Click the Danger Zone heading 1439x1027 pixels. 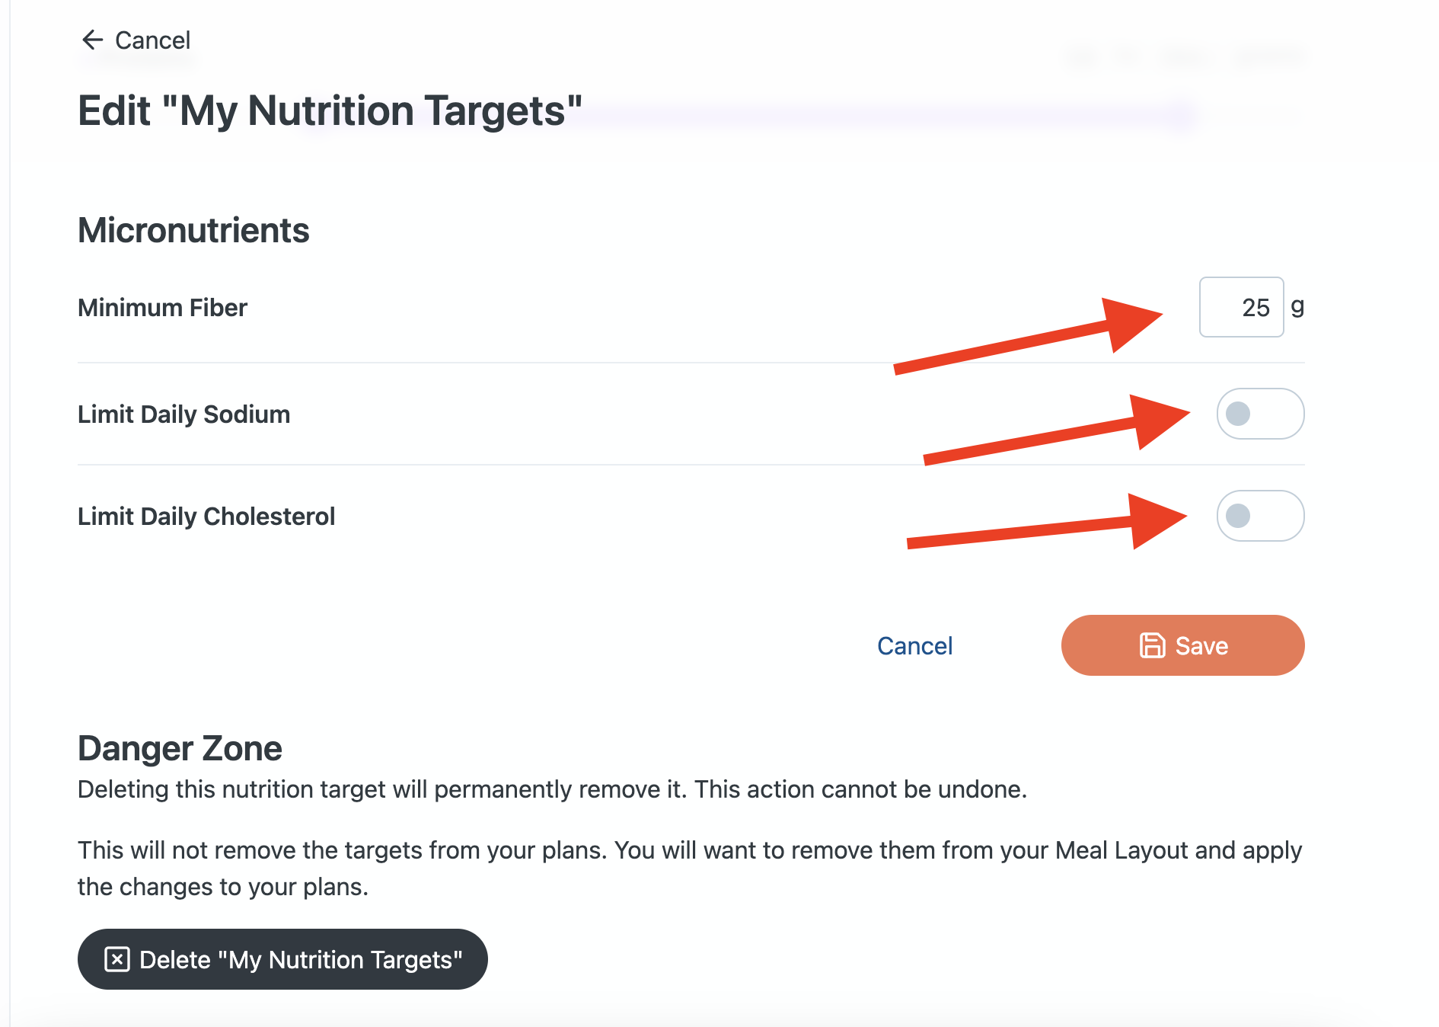(x=180, y=748)
